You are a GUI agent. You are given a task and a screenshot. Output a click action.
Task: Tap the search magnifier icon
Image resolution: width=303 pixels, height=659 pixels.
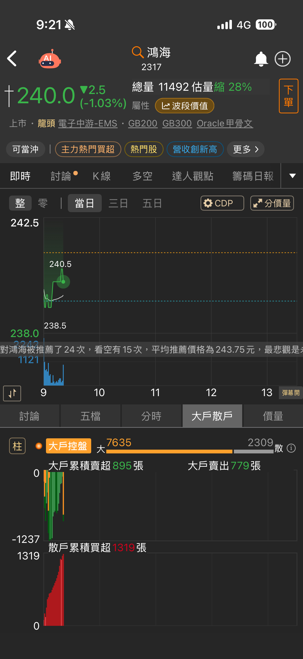pyautogui.click(x=137, y=52)
